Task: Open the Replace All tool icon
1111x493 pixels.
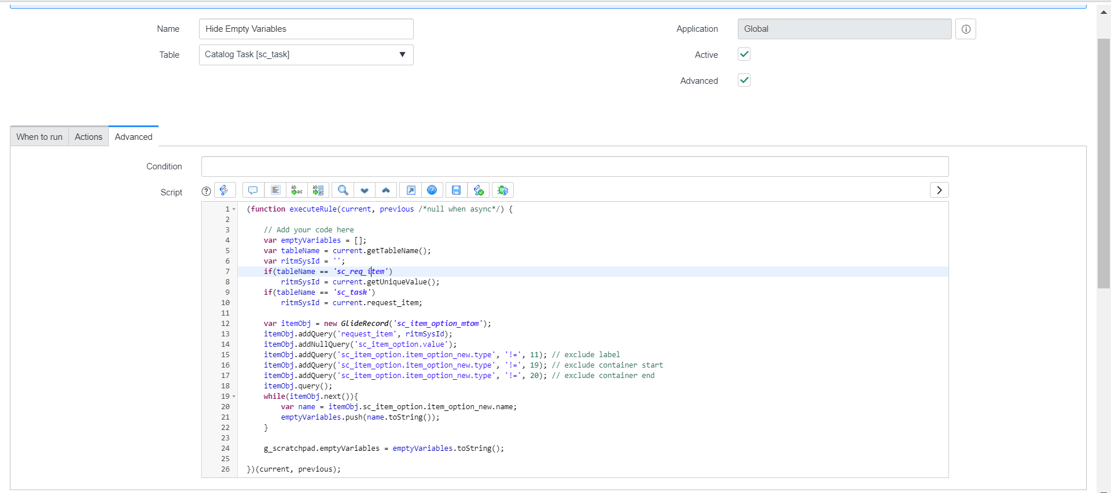Action: (318, 190)
